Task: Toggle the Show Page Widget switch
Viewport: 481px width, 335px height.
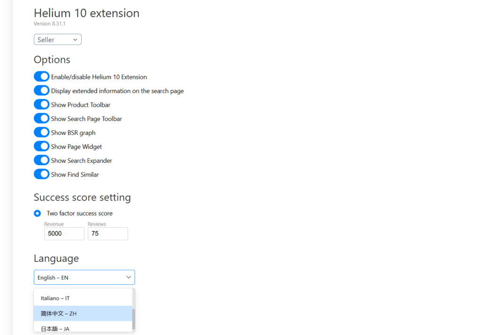Action: pyautogui.click(x=41, y=146)
